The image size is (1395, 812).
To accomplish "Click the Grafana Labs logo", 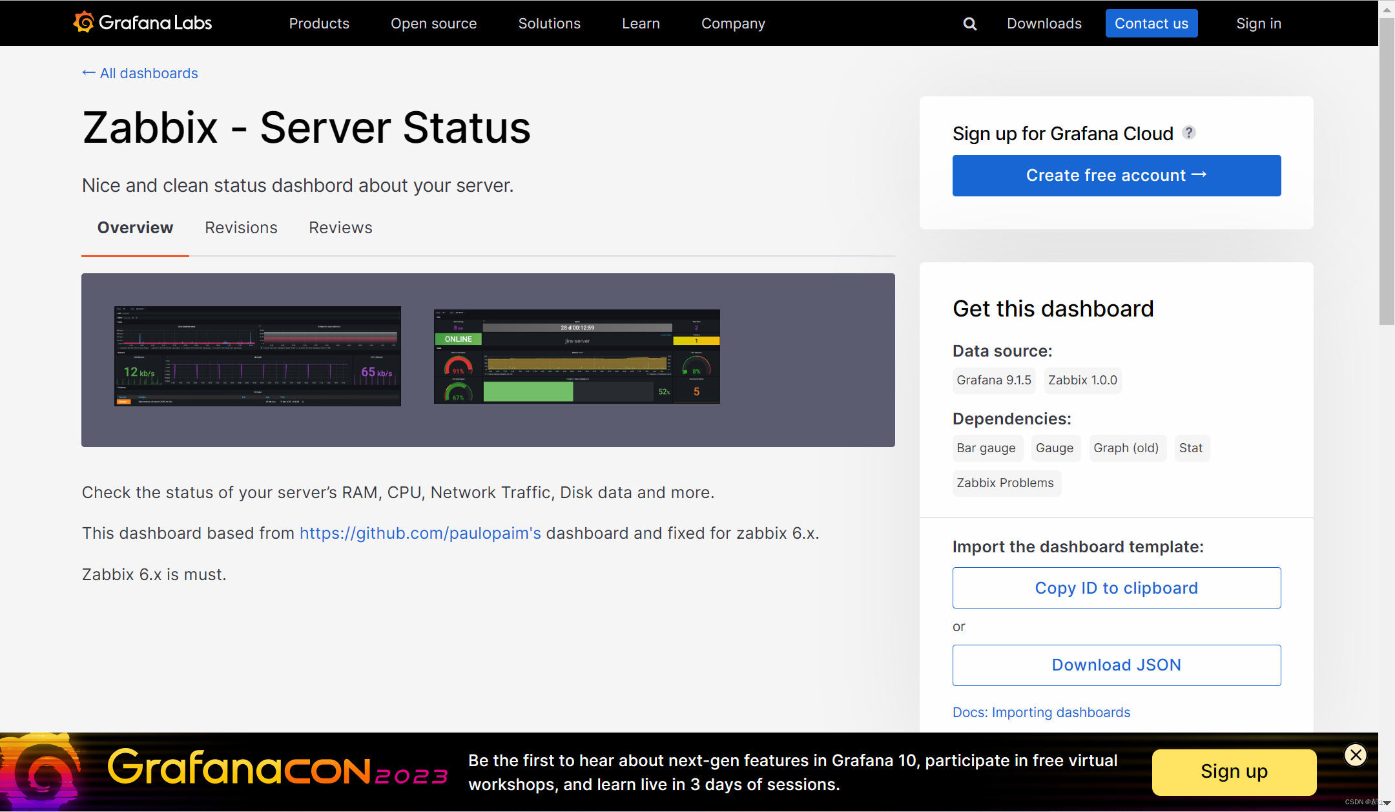I will click(142, 23).
